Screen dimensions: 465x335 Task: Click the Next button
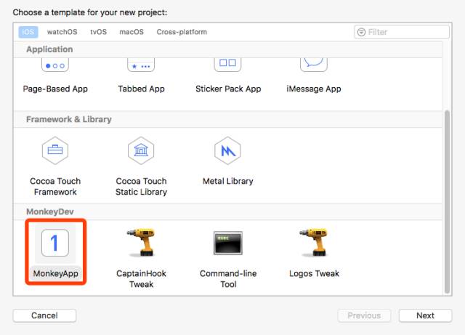pos(425,315)
